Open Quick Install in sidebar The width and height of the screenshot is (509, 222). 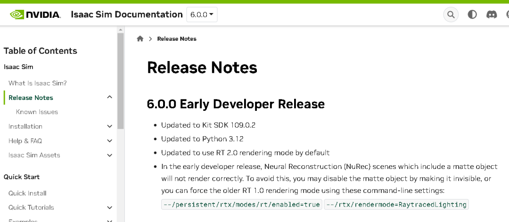[27, 193]
